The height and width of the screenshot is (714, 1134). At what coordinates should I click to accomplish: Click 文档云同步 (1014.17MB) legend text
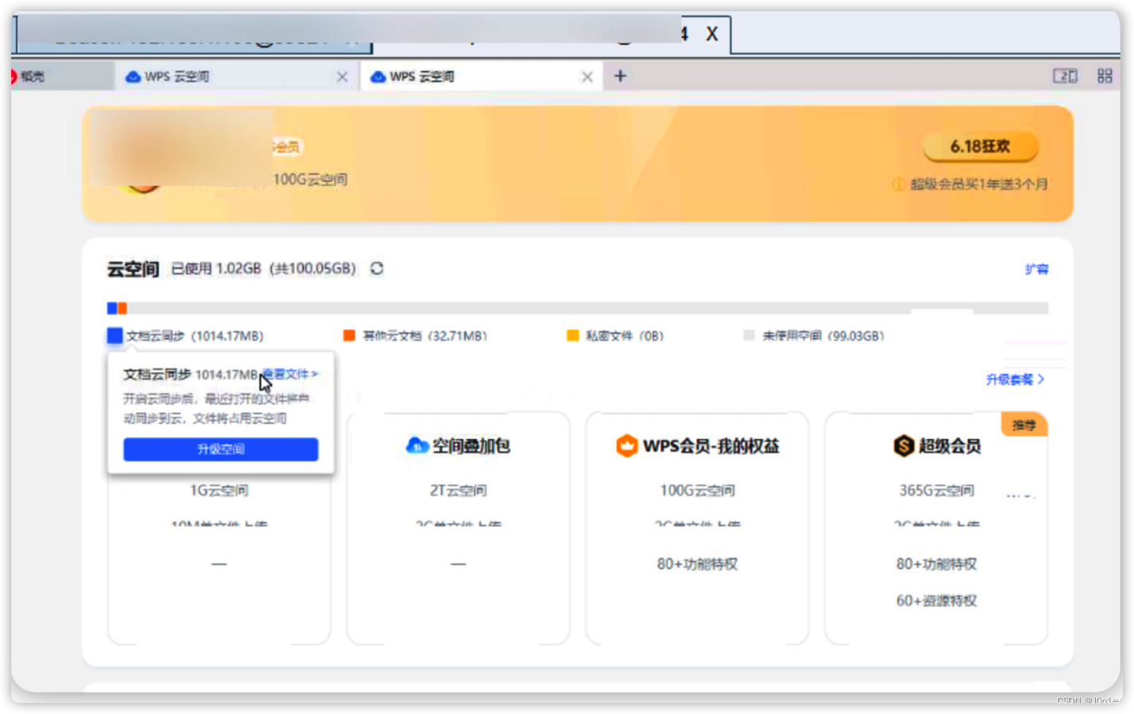pos(195,336)
